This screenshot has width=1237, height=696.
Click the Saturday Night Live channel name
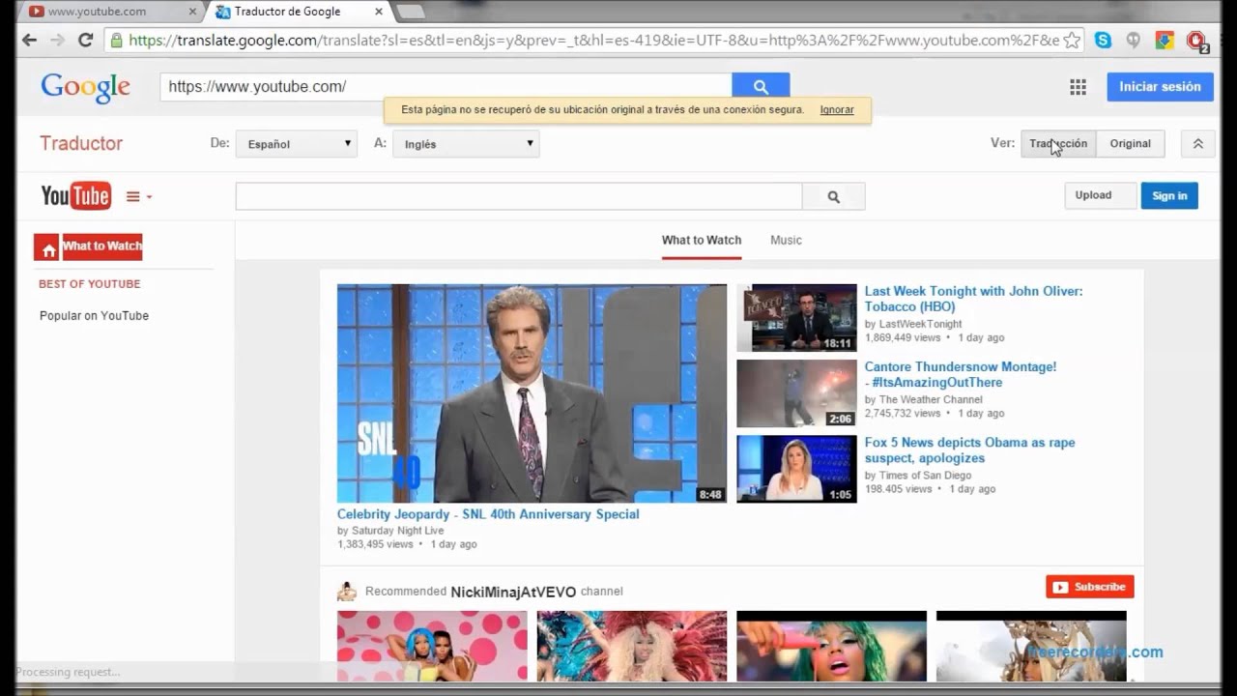click(397, 531)
